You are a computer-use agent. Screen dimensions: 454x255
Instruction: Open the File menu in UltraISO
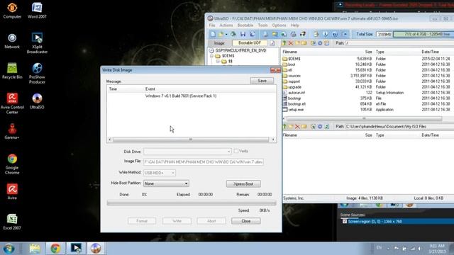click(212, 25)
